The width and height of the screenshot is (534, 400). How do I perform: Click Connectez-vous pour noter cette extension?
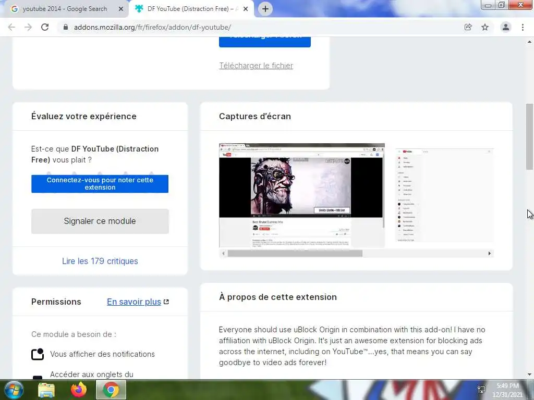[100, 184]
